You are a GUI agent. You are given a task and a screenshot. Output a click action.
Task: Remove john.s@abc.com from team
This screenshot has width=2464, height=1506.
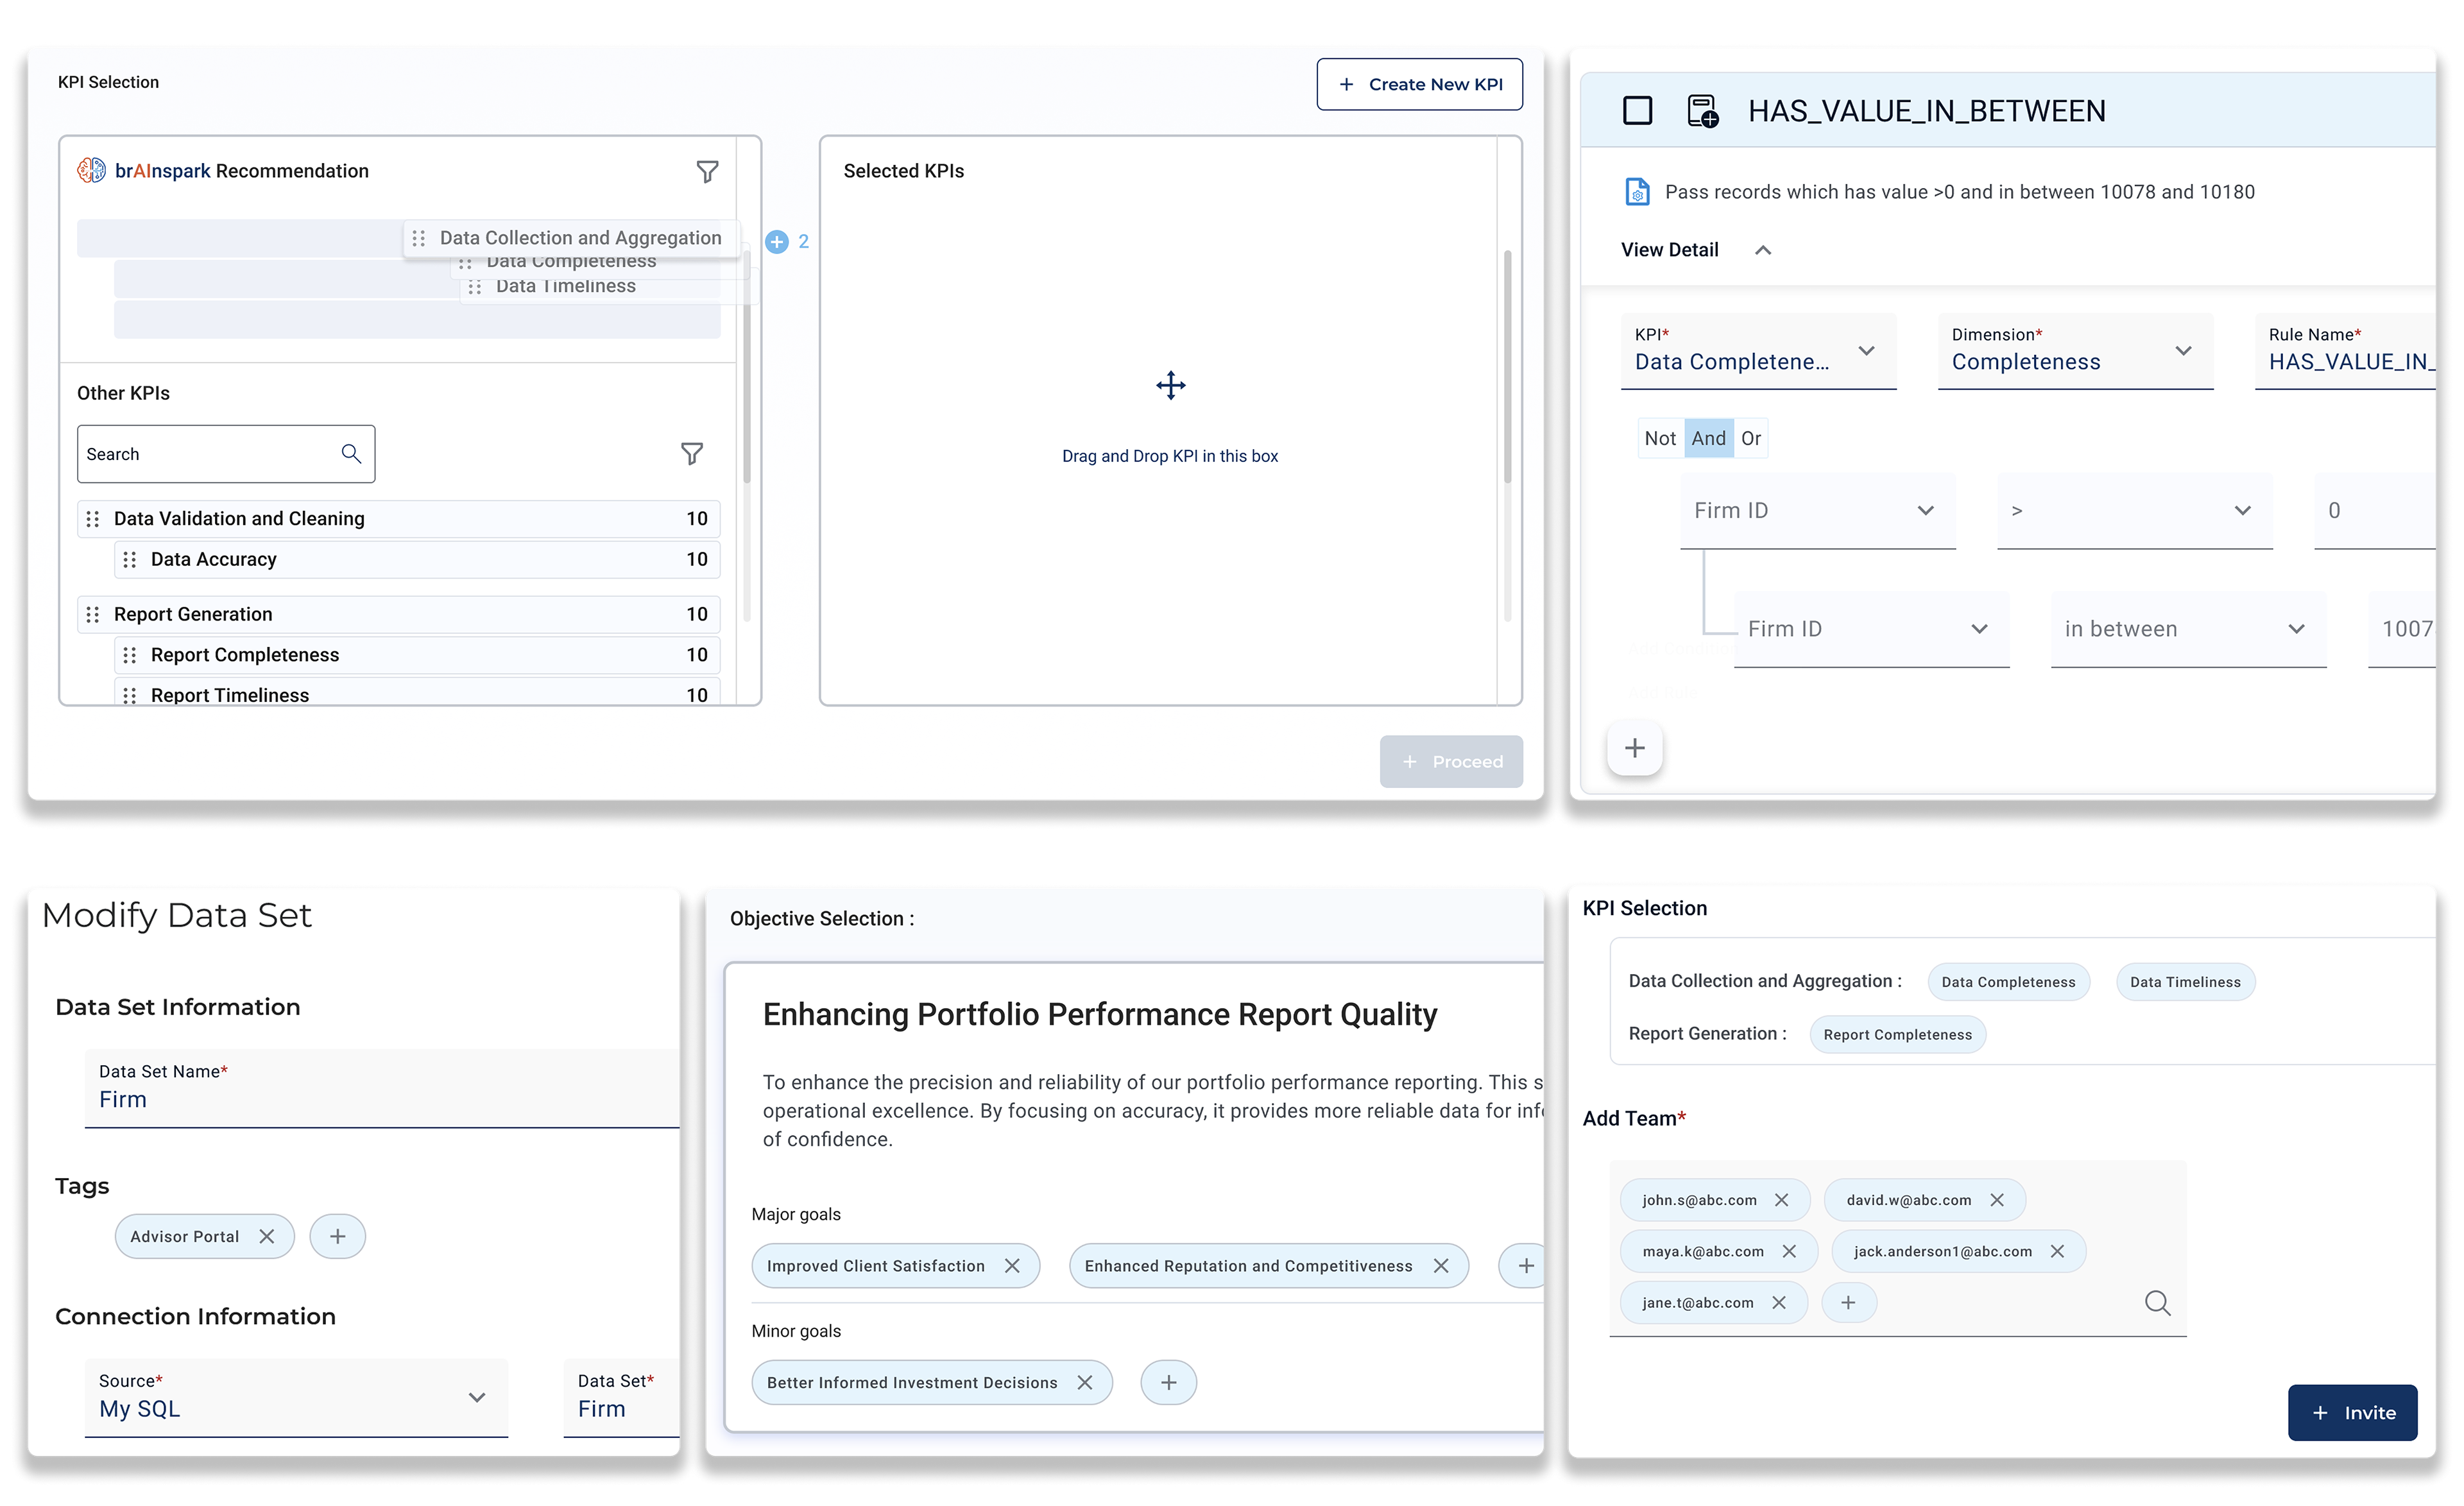(1781, 1200)
